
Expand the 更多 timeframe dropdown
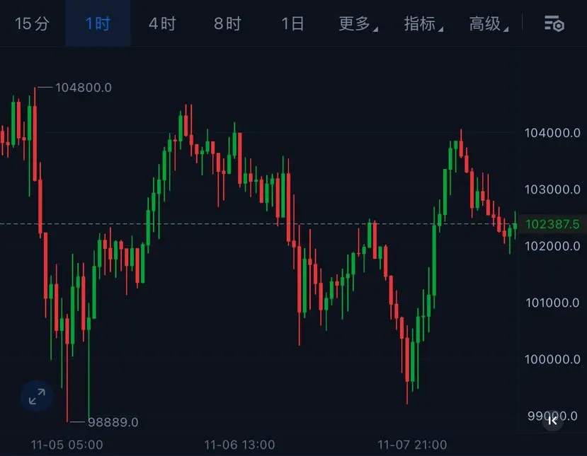point(358,24)
